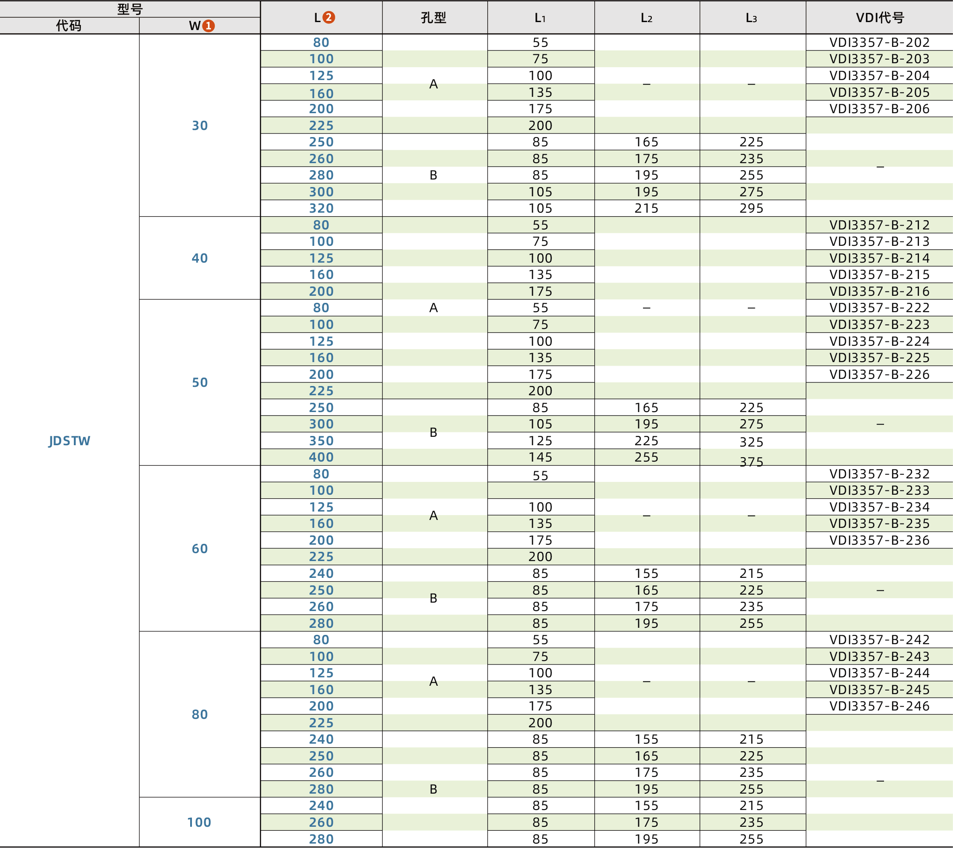The image size is (953, 848).
Task: Select width value 60
Action: 199,548
